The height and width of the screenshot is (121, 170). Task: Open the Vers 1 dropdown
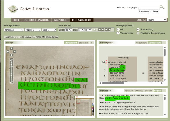49,30
